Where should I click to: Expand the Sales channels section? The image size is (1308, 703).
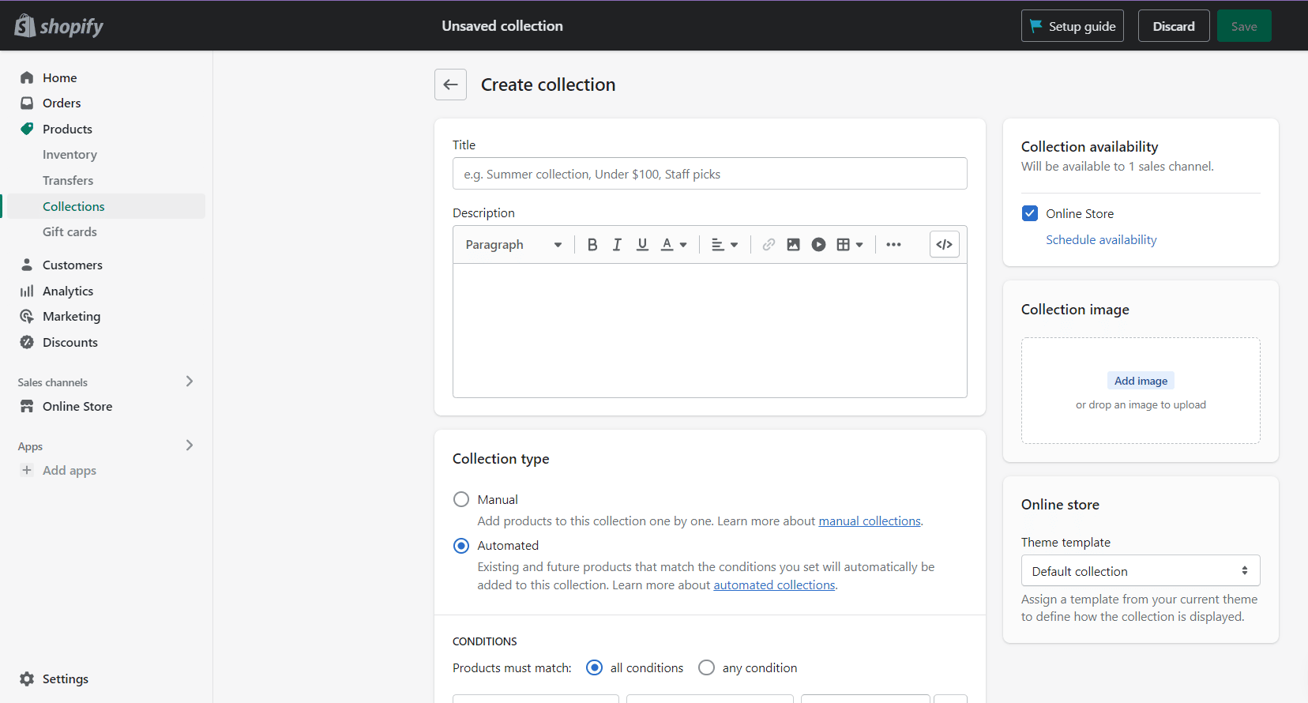(x=189, y=382)
